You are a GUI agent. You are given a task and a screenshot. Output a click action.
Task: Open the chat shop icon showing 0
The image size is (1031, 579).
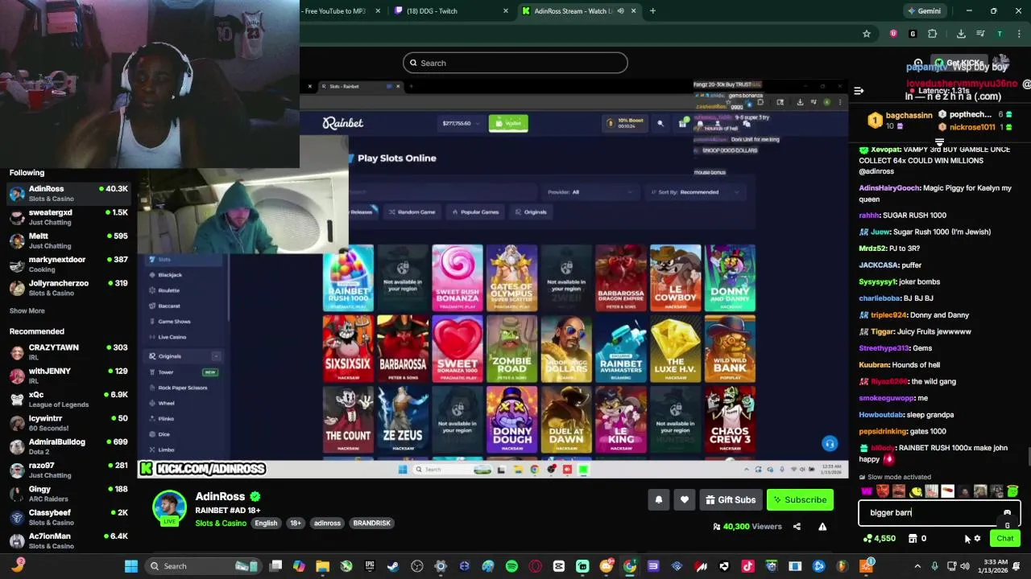tap(917, 539)
